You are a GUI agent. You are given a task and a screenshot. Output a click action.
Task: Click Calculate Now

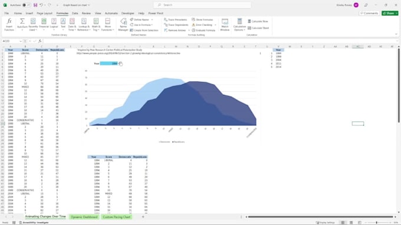tap(258, 21)
